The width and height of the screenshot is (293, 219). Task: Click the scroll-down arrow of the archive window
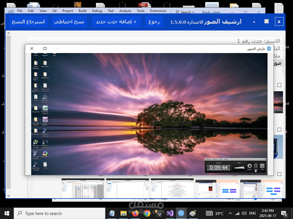tap(8, 196)
